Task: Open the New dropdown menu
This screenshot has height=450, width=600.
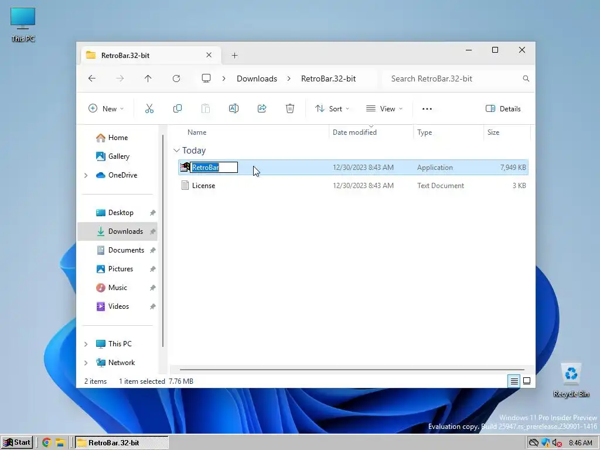Action: [x=106, y=108]
